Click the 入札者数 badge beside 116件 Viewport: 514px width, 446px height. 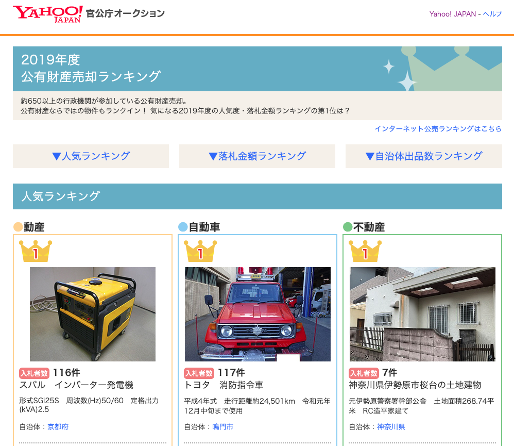coord(35,373)
